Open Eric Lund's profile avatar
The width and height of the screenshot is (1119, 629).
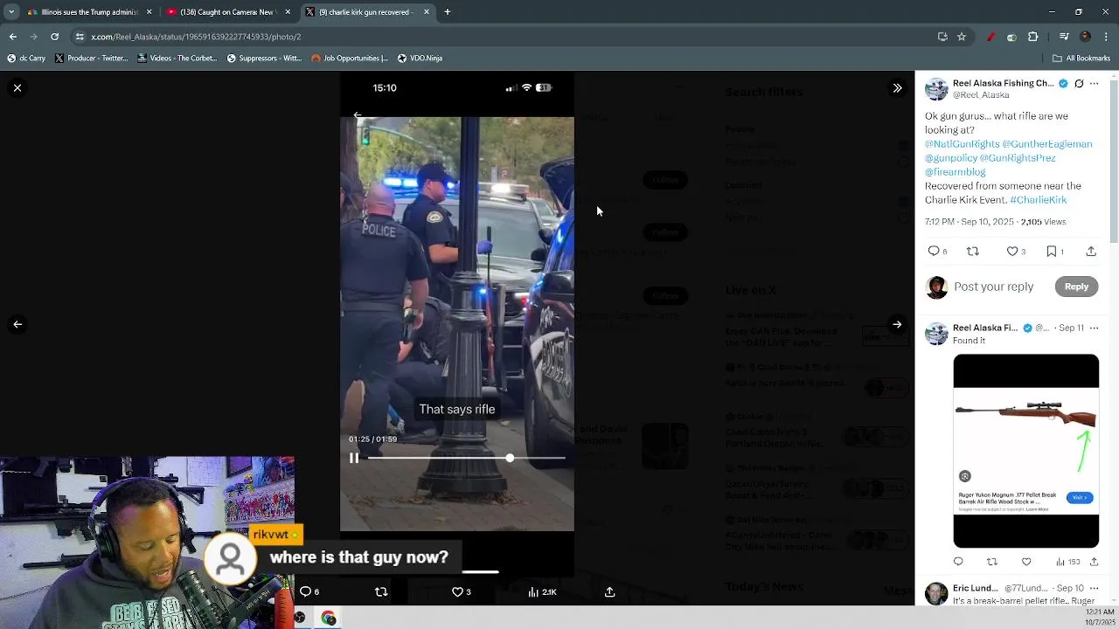[936, 594]
